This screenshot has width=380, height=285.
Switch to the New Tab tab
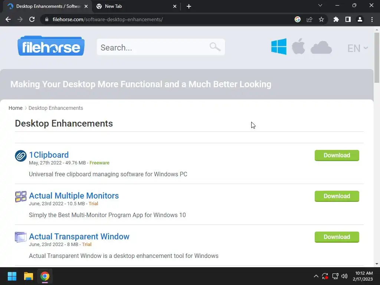pos(137,6)
